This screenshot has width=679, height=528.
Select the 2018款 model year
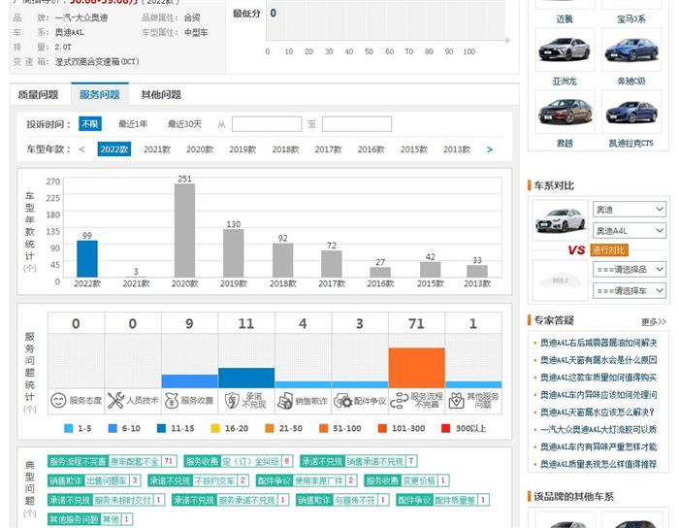point(285,149)
